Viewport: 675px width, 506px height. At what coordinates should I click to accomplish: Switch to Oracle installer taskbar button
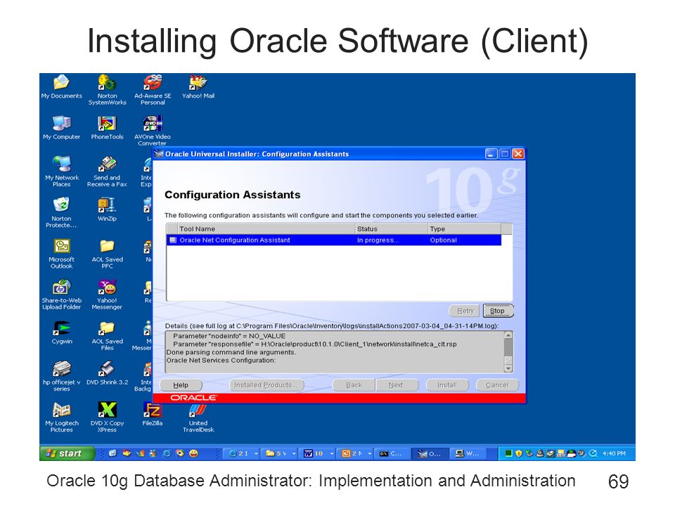pos(430,453)
